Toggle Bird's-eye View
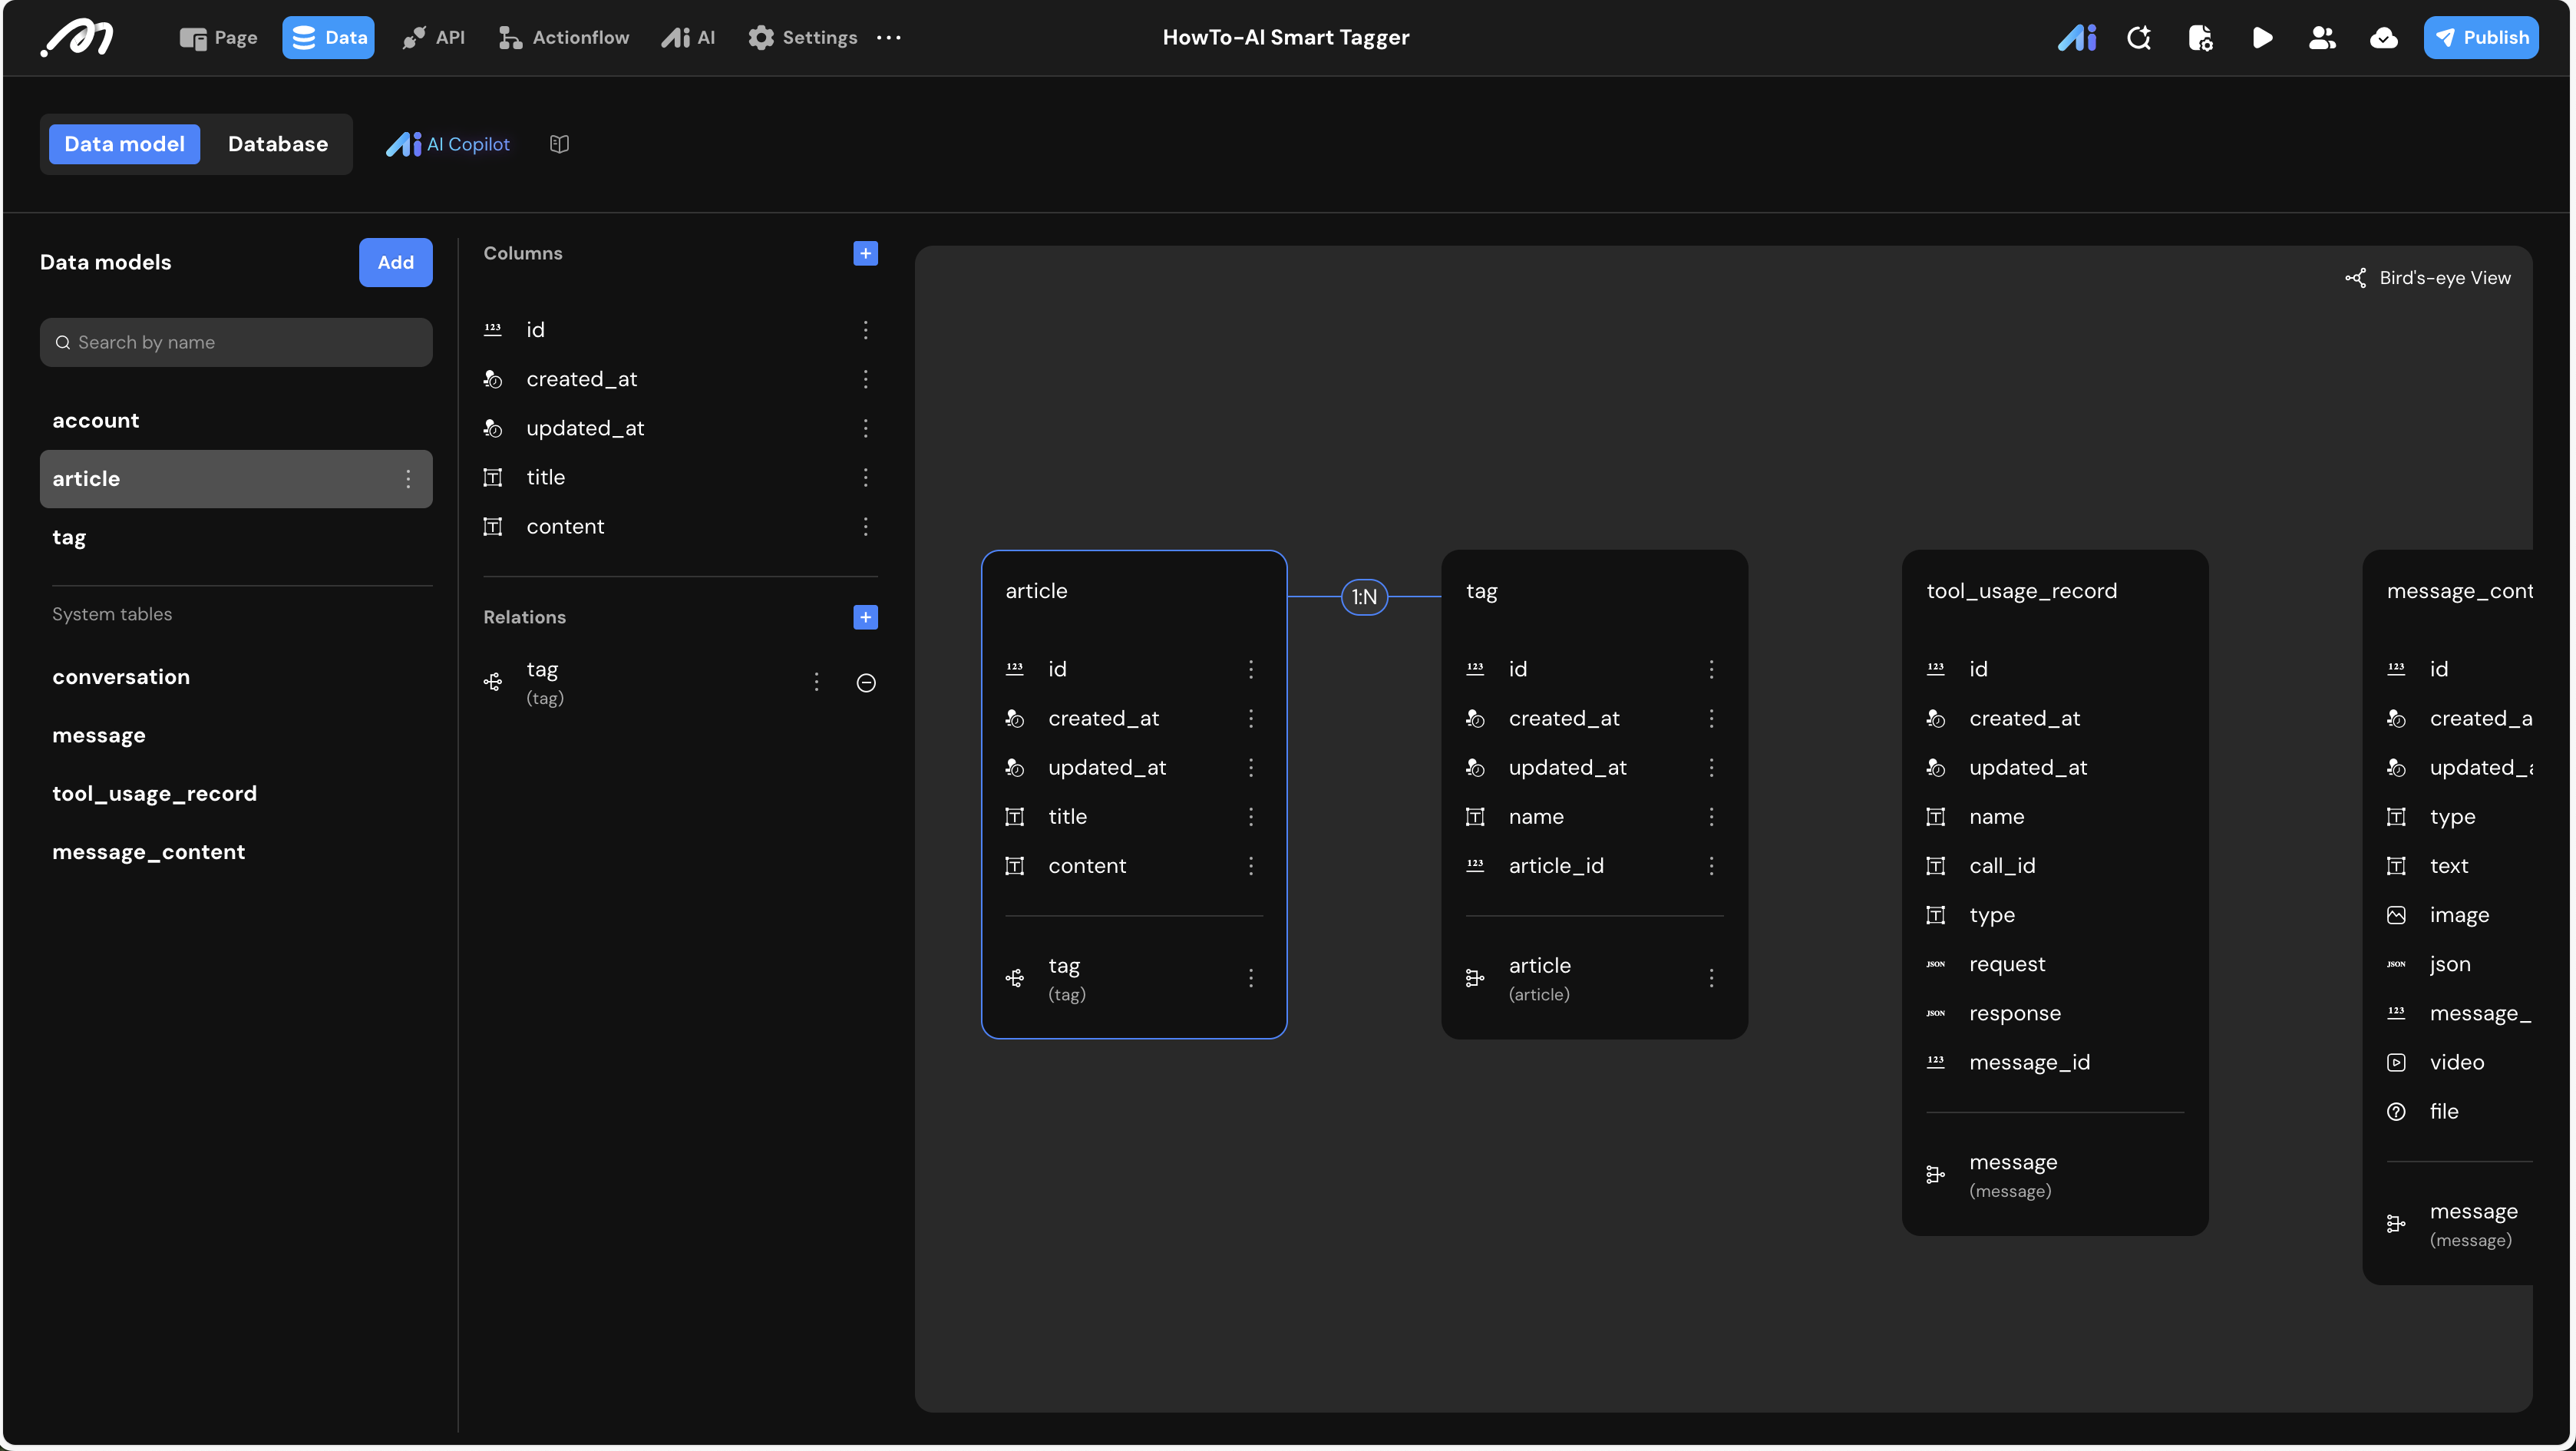Image resolution: width=2576 pixels, height=1451 pixels. [2428, 278]
